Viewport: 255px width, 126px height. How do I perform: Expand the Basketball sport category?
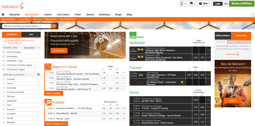click(x=4, y=101)
